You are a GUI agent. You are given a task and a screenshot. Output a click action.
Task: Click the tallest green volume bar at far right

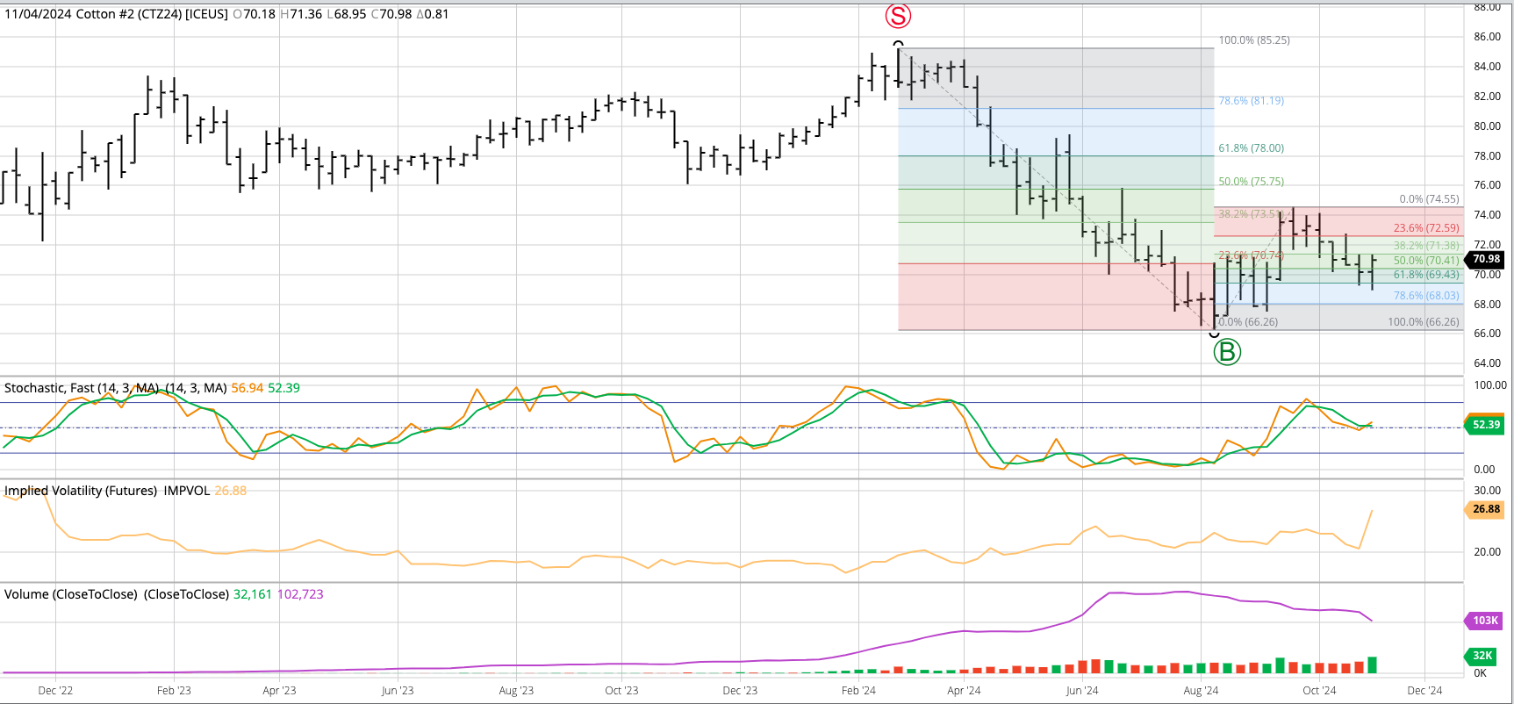[1372, 665]
